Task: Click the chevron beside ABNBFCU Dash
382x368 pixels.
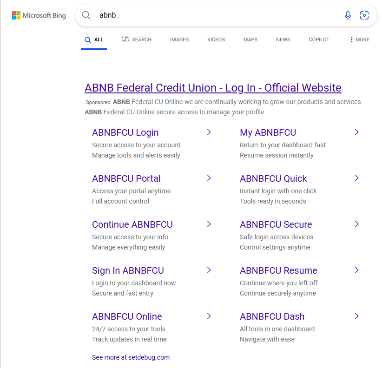Action: (356, 316)
